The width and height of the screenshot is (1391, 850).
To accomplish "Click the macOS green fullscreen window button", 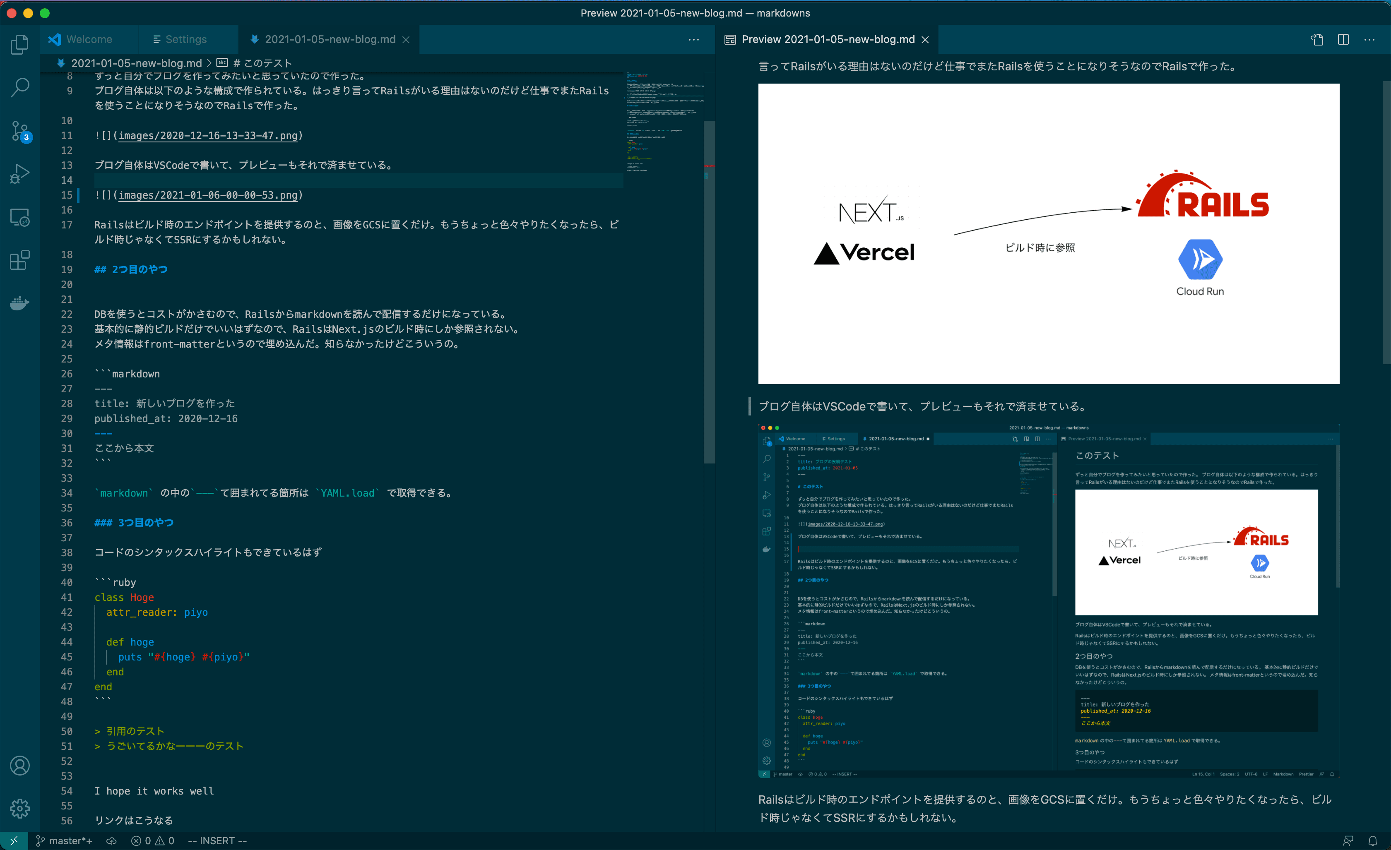I will tap(45, 13).
